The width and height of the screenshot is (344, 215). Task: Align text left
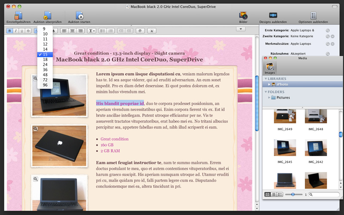(64, 31)
